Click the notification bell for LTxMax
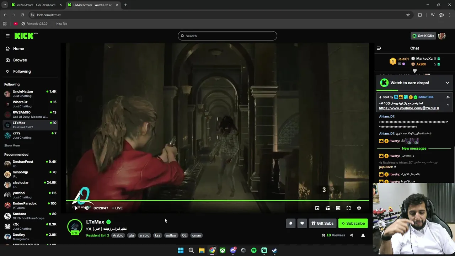Image resolution: width=455 pixels, height=256 pixels. pos(291,223)
